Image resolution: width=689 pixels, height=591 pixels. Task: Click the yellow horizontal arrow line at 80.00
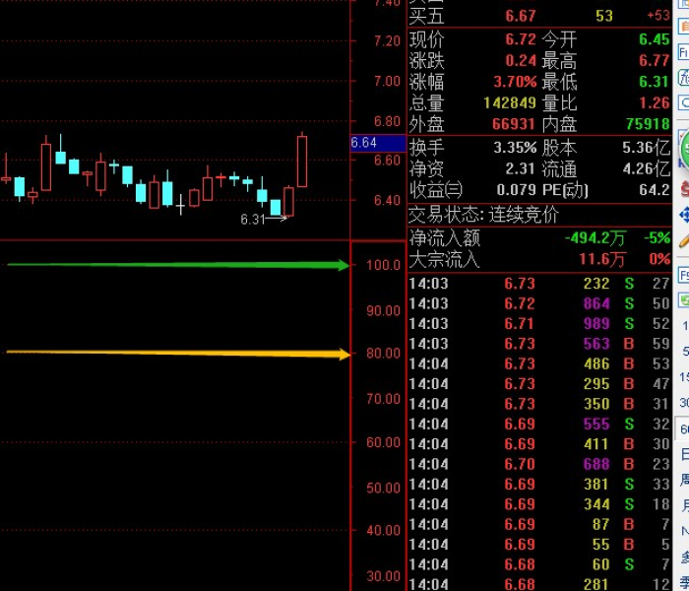click(x=177, y=352)
